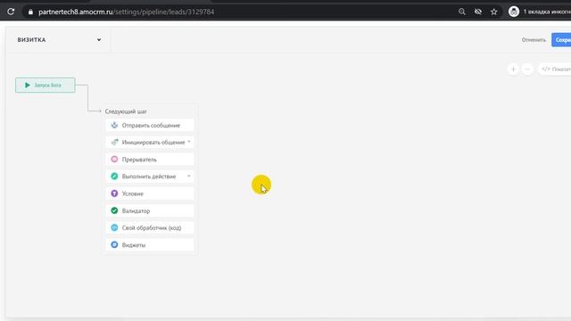The image size is (571, 321).
Task: Click the Следующий шаг heading
Action: click(x=126, y=111)
